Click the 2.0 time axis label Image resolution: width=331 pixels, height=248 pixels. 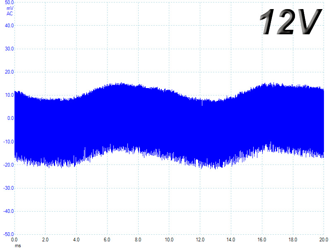tap(45, 240)
